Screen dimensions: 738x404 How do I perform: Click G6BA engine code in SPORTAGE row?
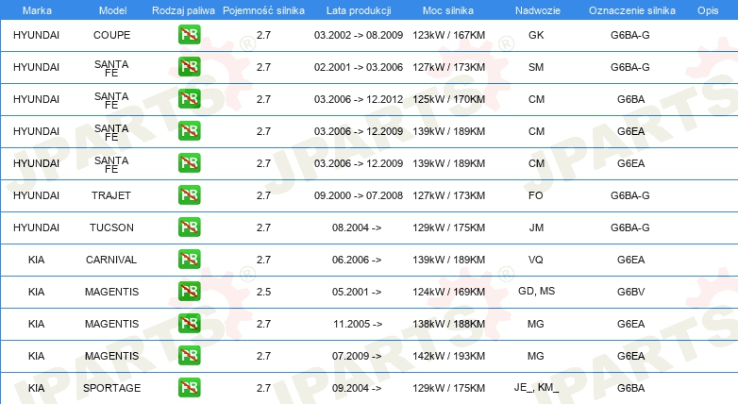point(630,388)
